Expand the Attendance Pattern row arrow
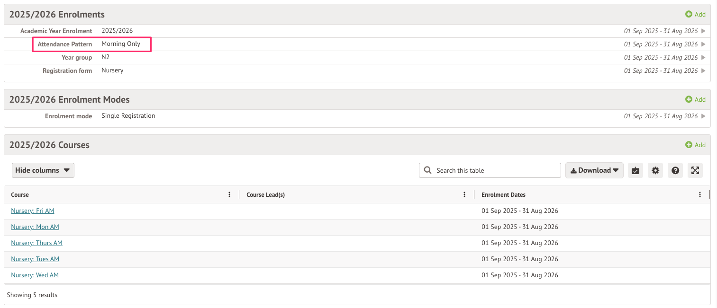This screenshot has width=717, height=308. [703, 44]
